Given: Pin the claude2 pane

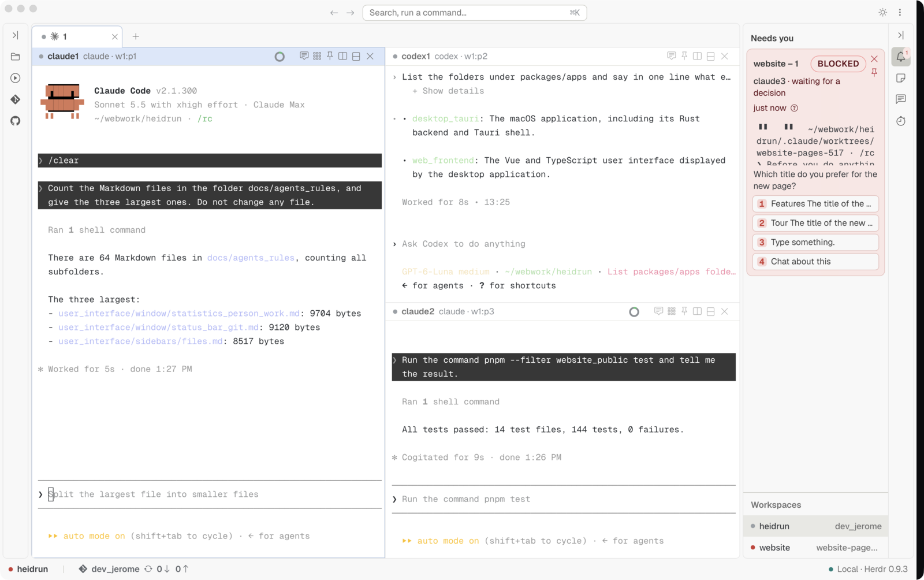Looking at the screenshot, I should (684, 311).
